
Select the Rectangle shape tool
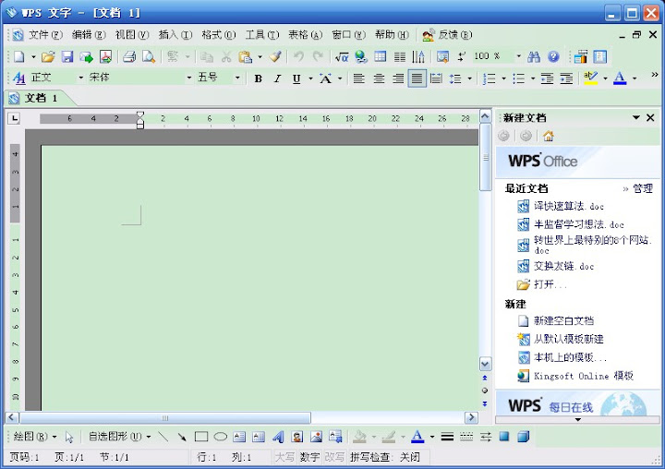[201, 437]
